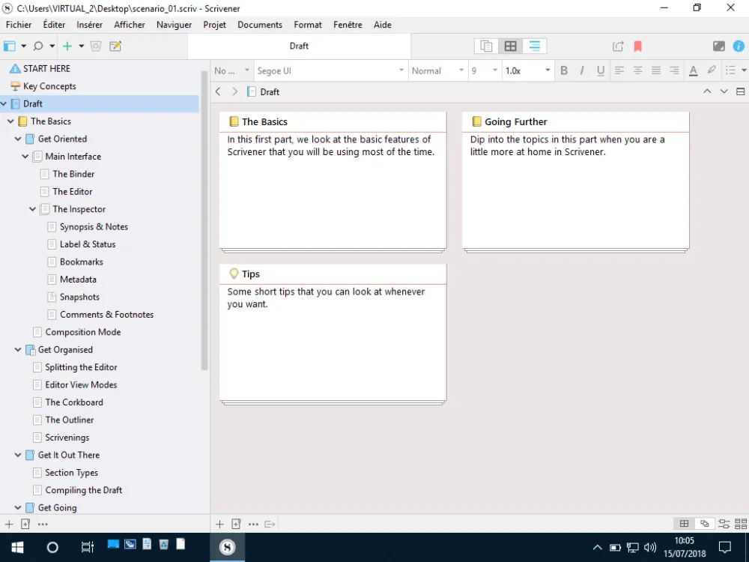
Task: Enter Composition Mode icon in toolbar
Action: pos(718,46)
